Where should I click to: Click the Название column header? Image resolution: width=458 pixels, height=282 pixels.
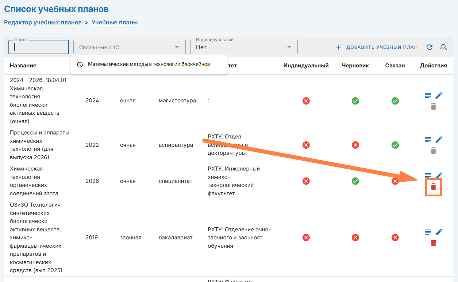click(23, 66)
